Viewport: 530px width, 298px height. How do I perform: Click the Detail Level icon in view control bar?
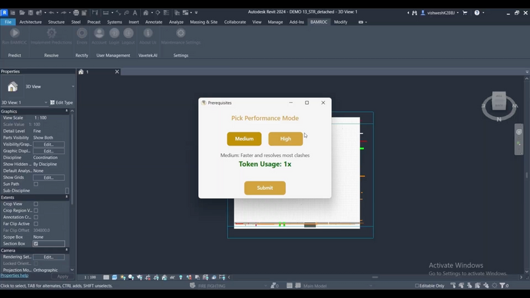tap(106, 277)
